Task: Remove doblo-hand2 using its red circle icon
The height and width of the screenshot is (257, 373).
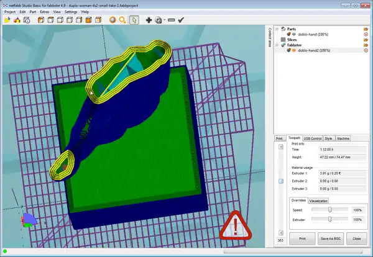Action: pyautogui.click(x=366, y=50)
